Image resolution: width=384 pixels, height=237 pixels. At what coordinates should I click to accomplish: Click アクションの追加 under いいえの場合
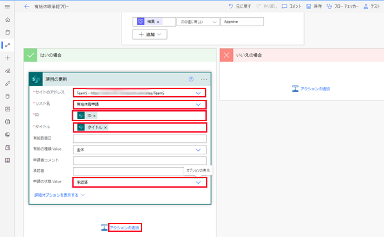315,89
